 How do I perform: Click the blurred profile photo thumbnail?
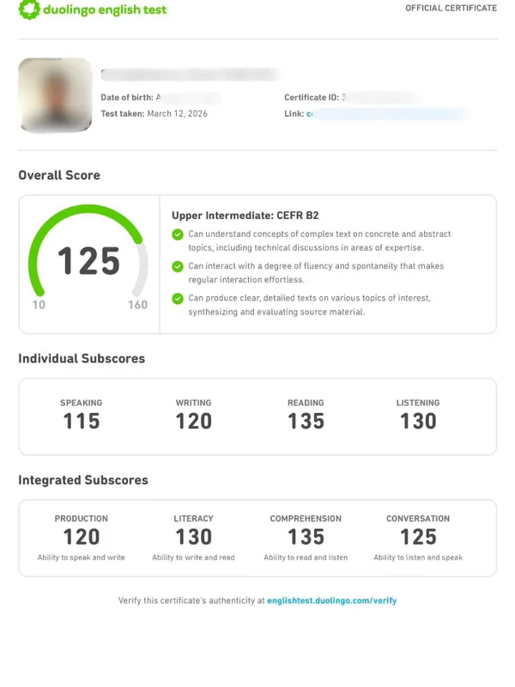[55, 95]
